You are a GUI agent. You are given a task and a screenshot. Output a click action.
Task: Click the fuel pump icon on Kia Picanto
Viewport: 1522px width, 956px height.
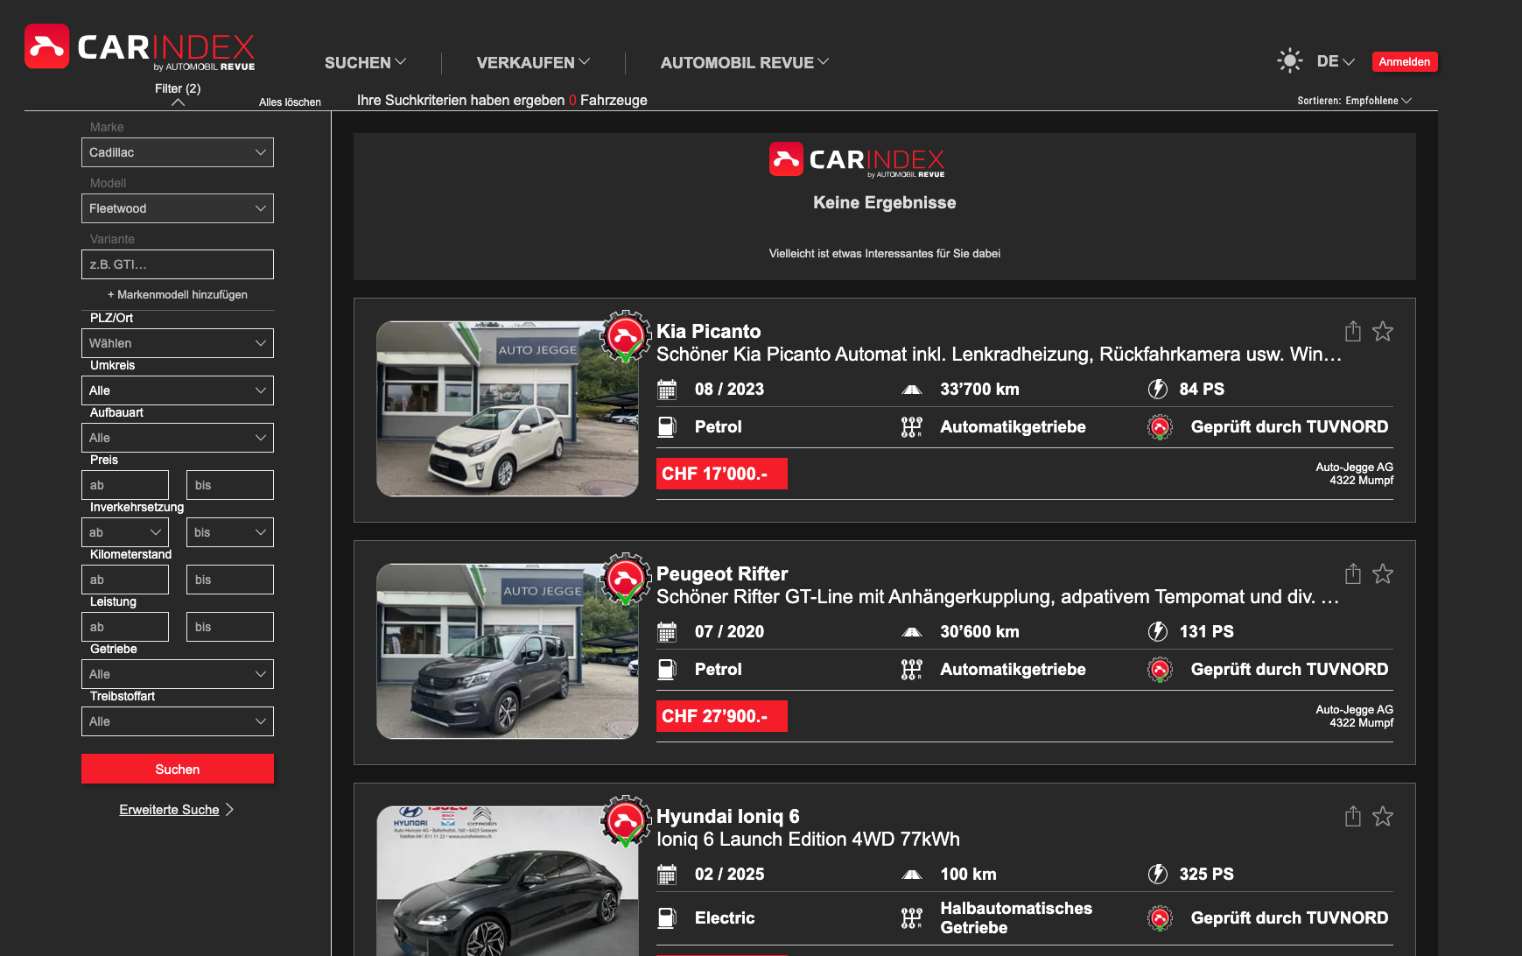tap(667, 427)
